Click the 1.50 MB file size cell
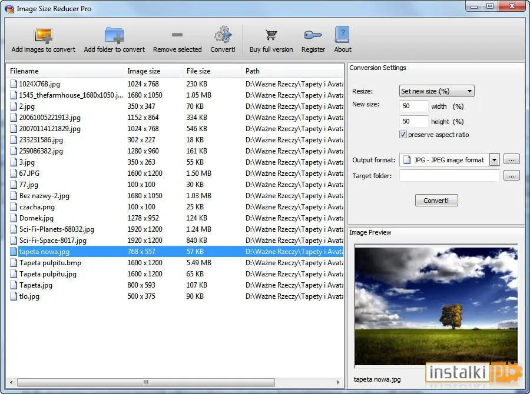Viewport: 530px width, 394px height. [199, 173]
